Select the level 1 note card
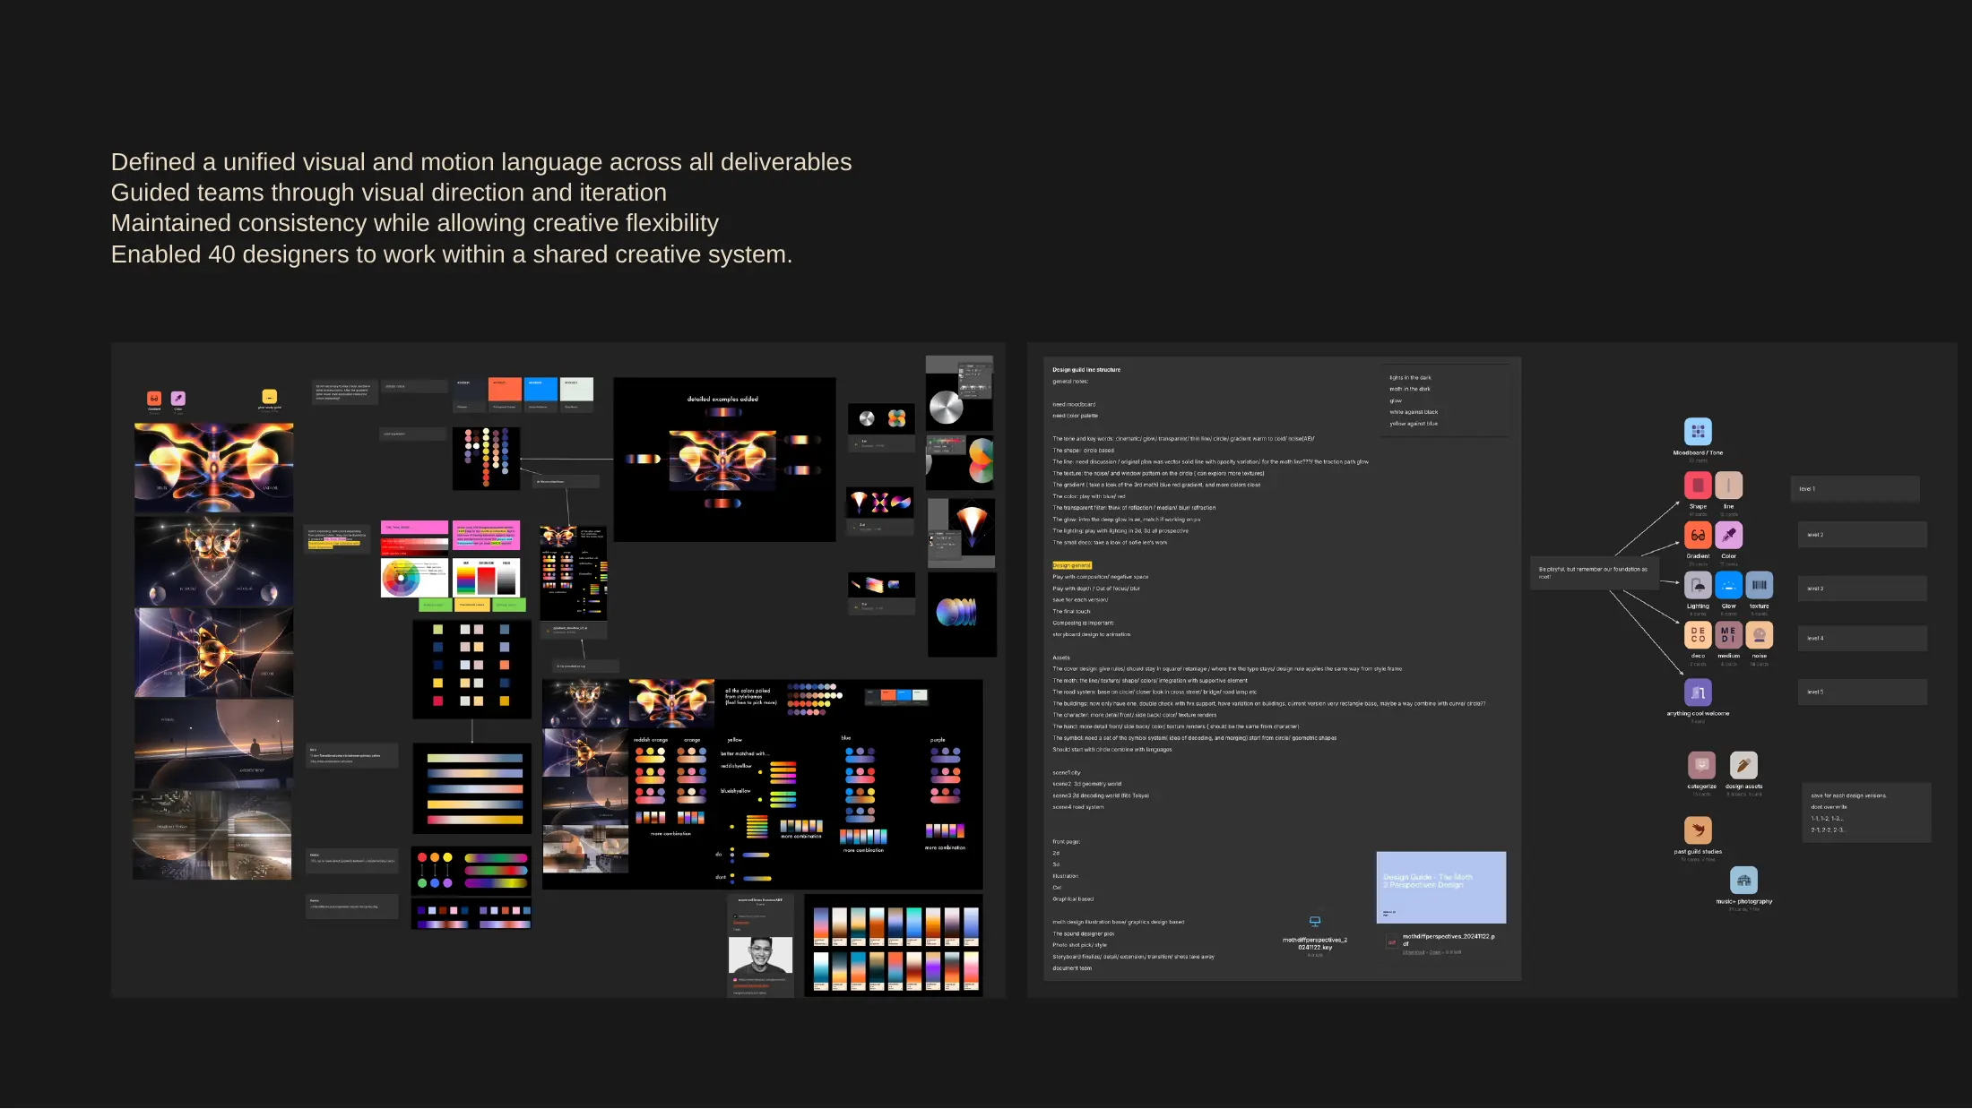 (x=1855, y=489)
